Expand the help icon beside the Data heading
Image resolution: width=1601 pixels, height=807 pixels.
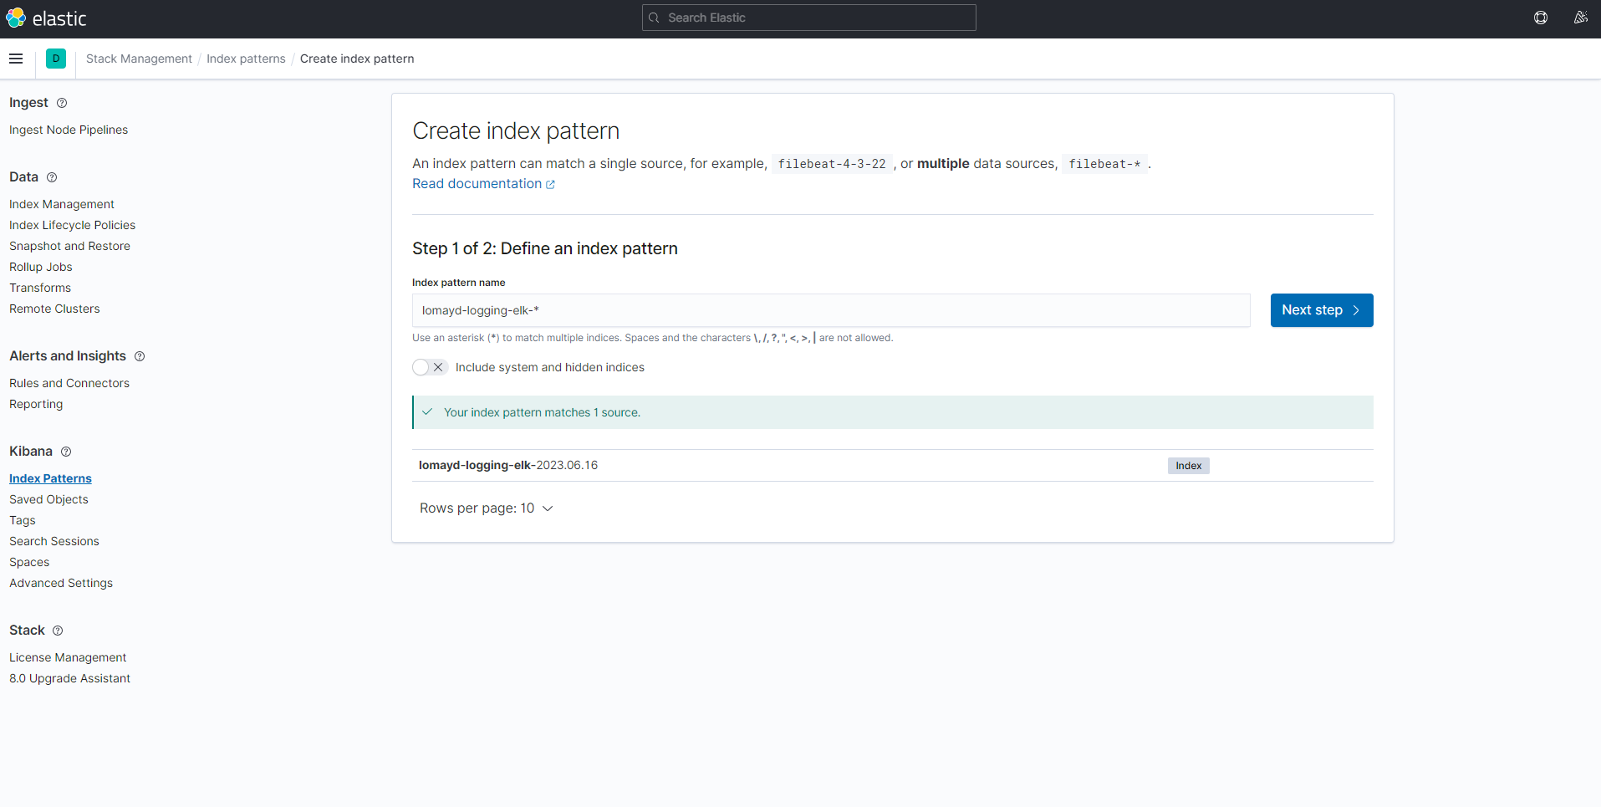tap(52, 177)
